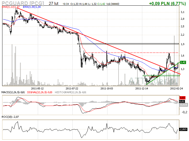Click the 1,9 price axis label

(182, 44)
